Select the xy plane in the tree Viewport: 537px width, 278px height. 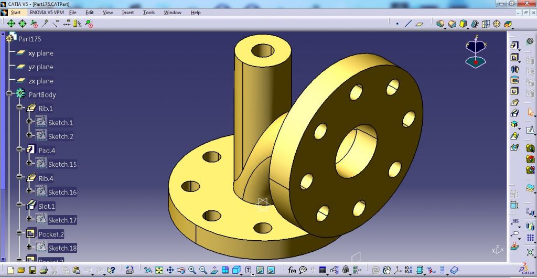[x=41, y=54]
